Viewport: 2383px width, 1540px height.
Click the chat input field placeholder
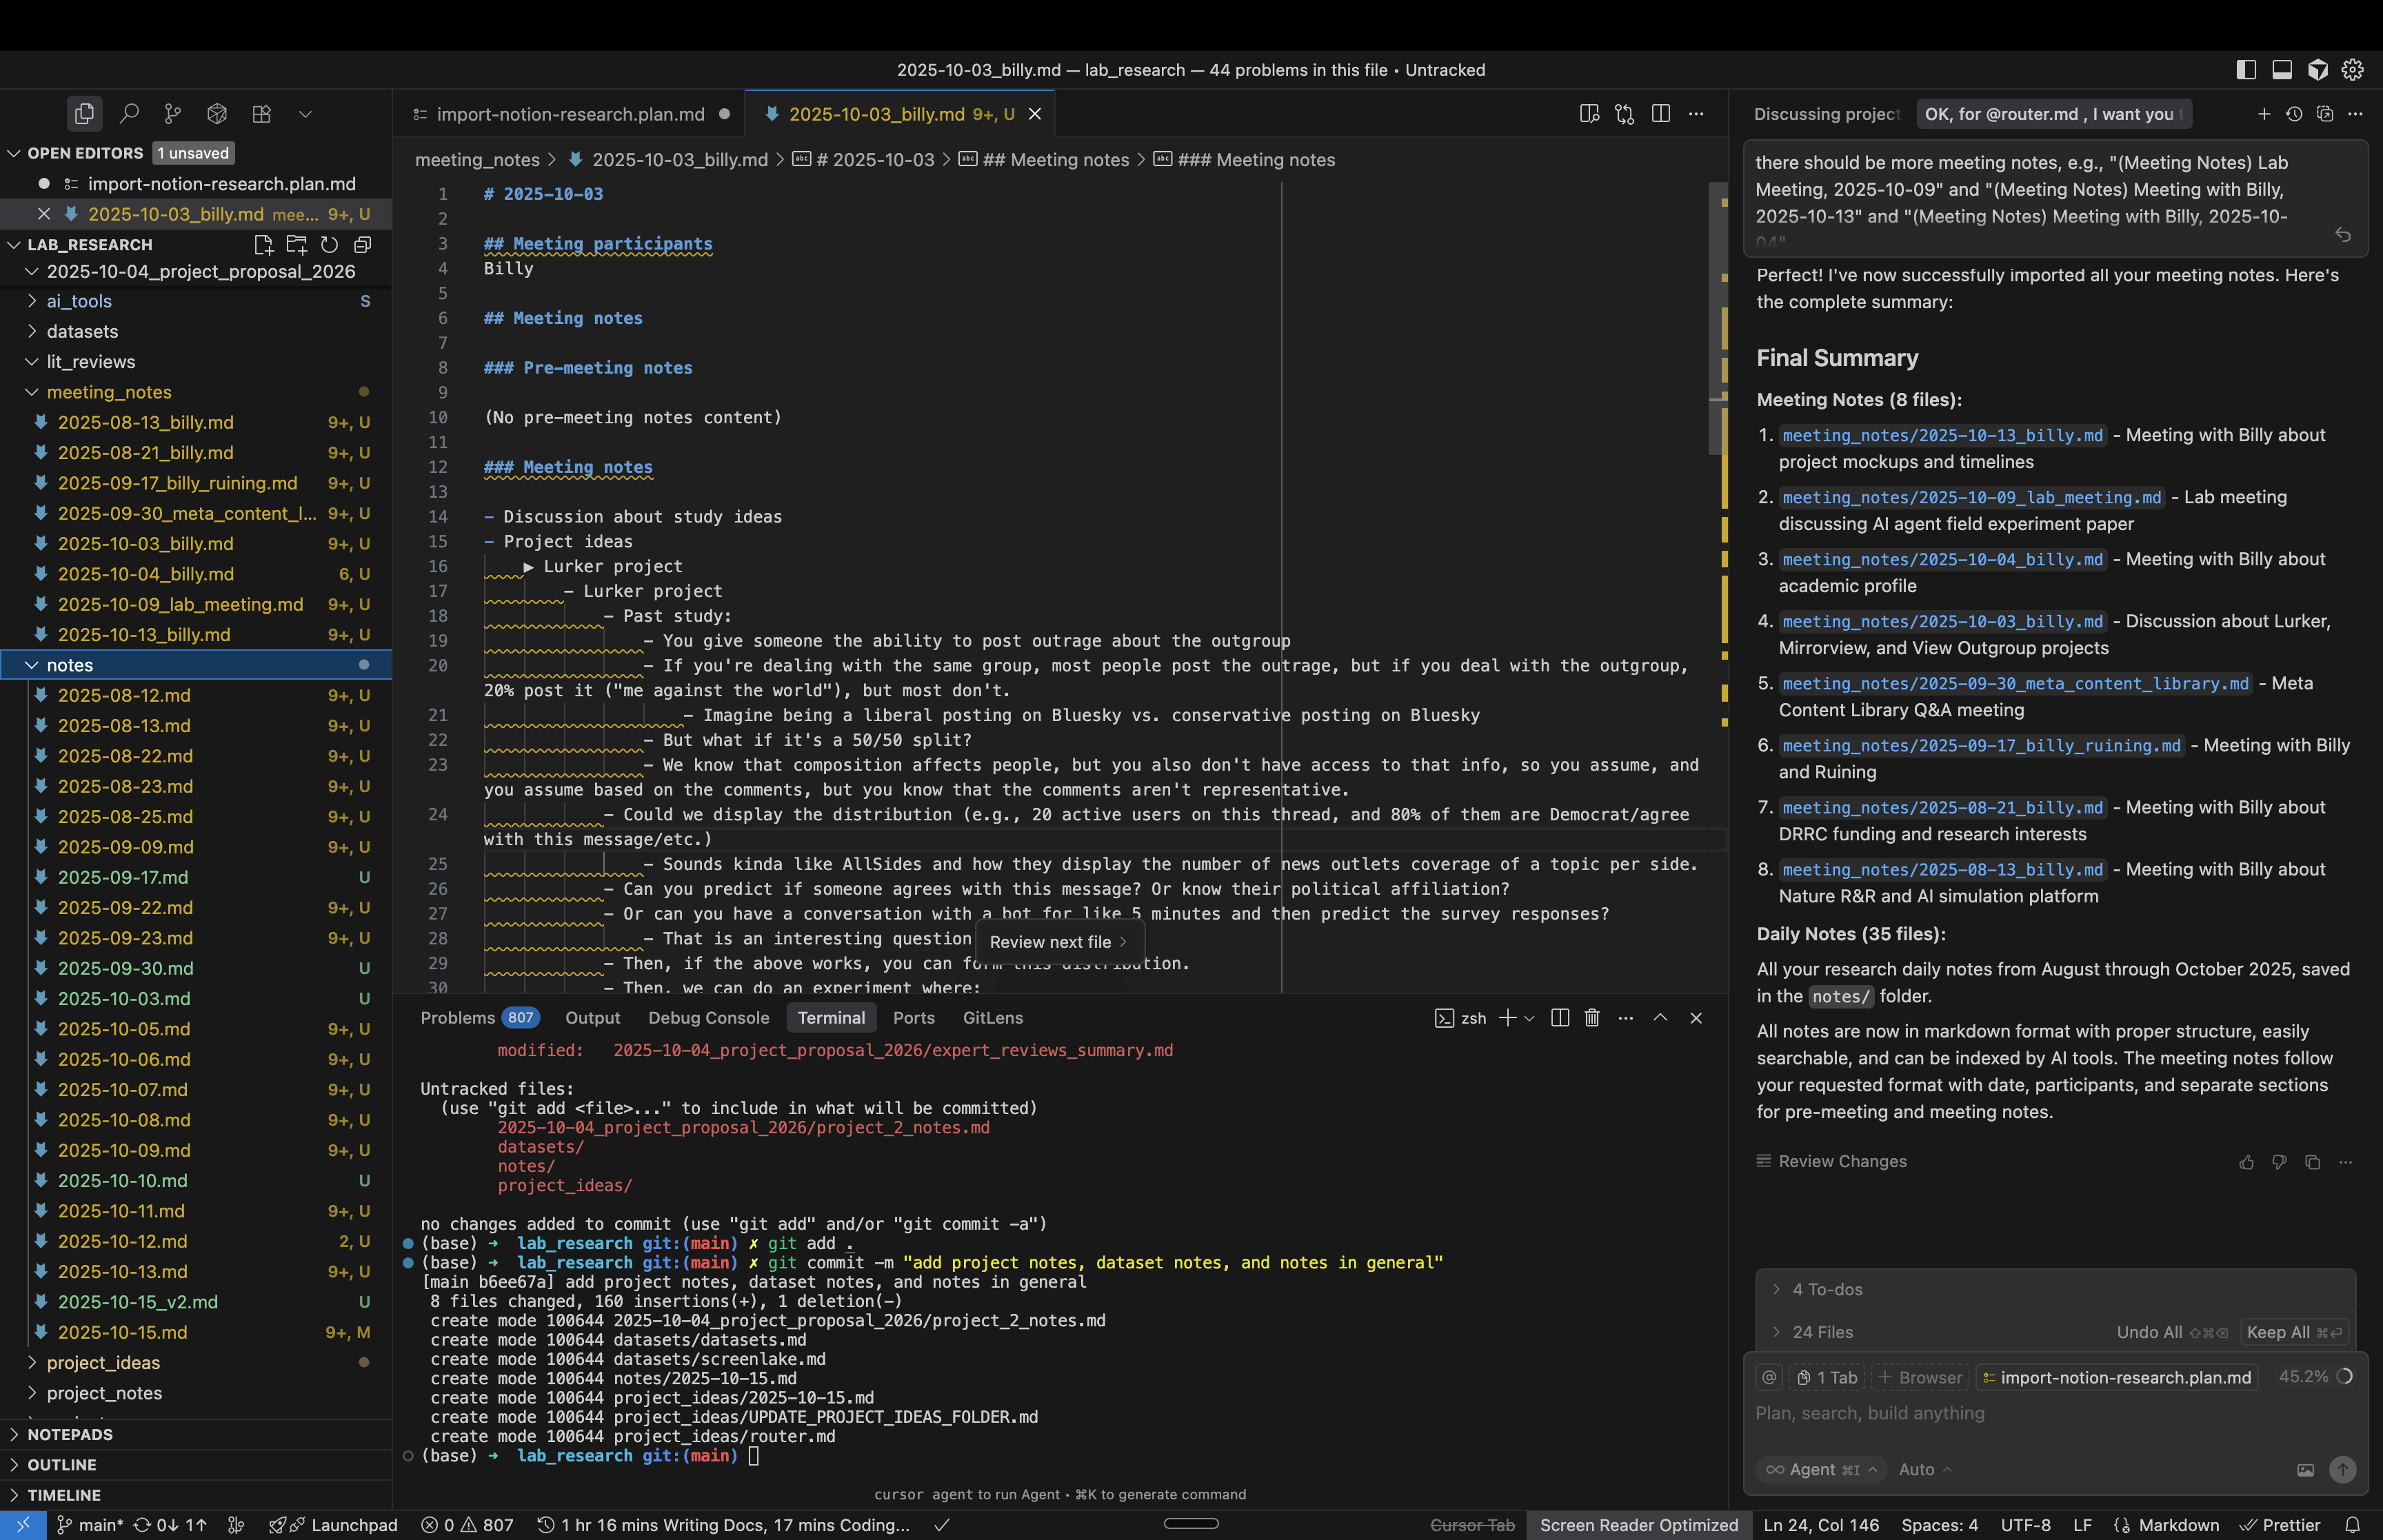1870,1413
